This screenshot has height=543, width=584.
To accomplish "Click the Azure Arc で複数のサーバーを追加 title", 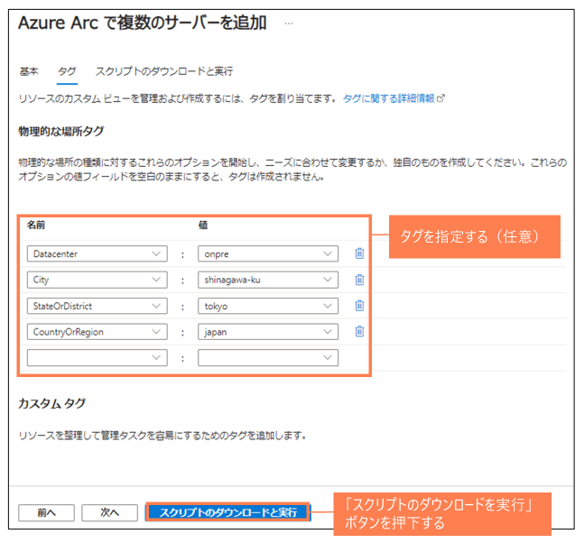I will click(143, 23).
